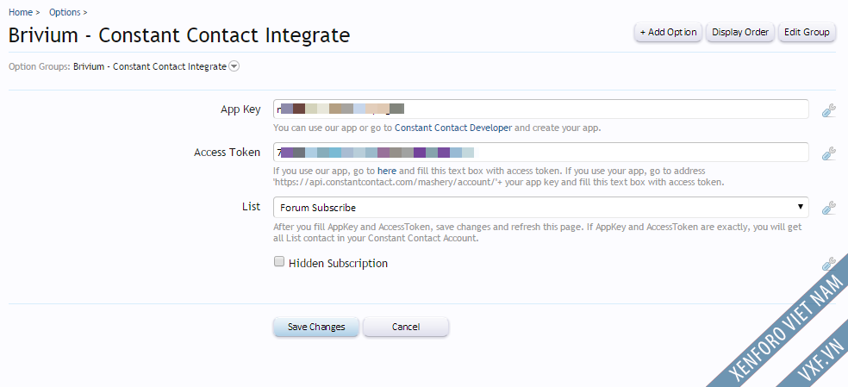Viewport: 848px width, 387px height.
Task: Click the Brivium - Constant Contact Integrate group name
Action: tap(150, 66)
